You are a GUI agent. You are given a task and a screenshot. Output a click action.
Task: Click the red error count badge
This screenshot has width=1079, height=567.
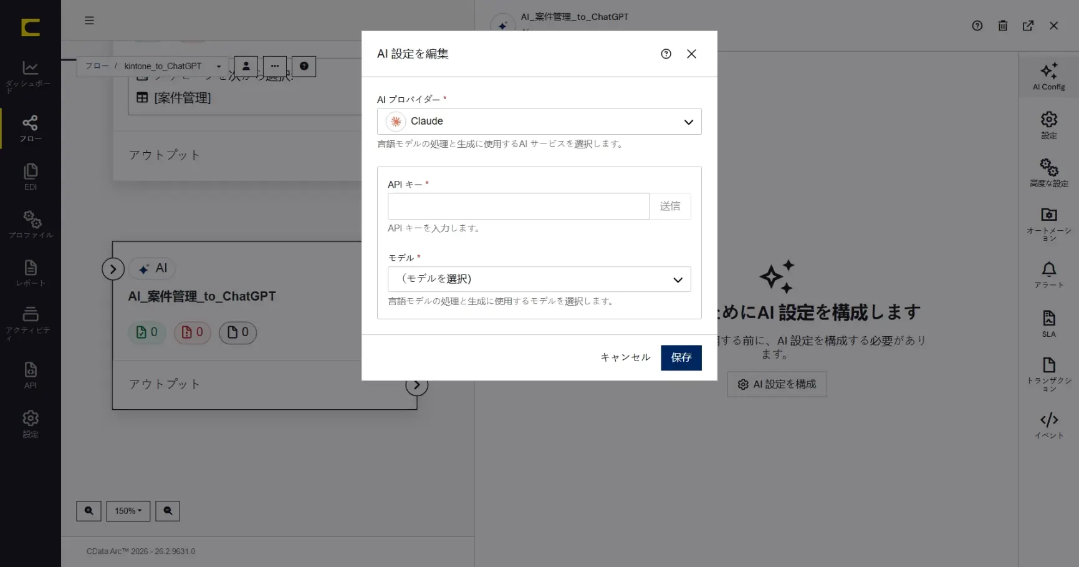click(192, 332)
